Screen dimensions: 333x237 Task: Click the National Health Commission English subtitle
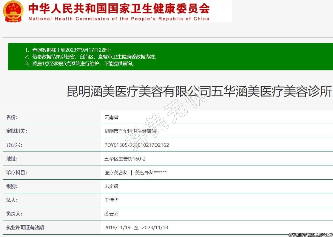click(119, 19)
